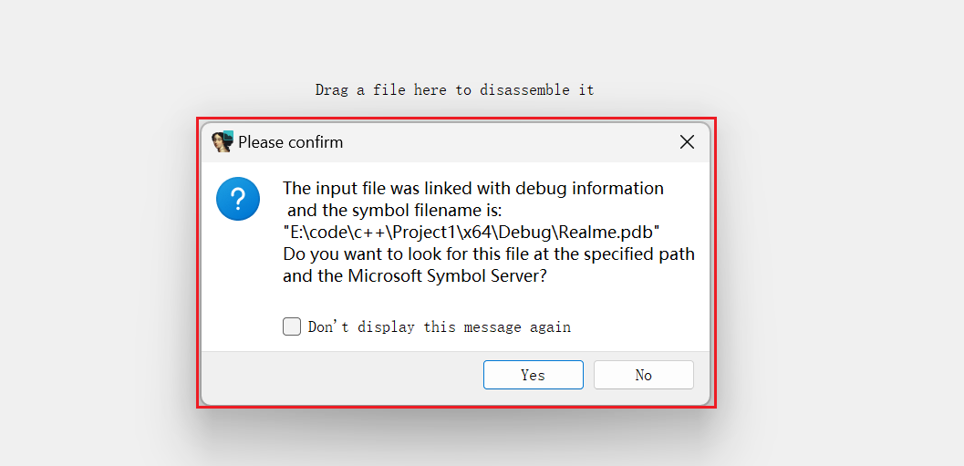Tick the Don't display this message checkbox
Viewport: 964px width, 466px height.
point(292,326)
